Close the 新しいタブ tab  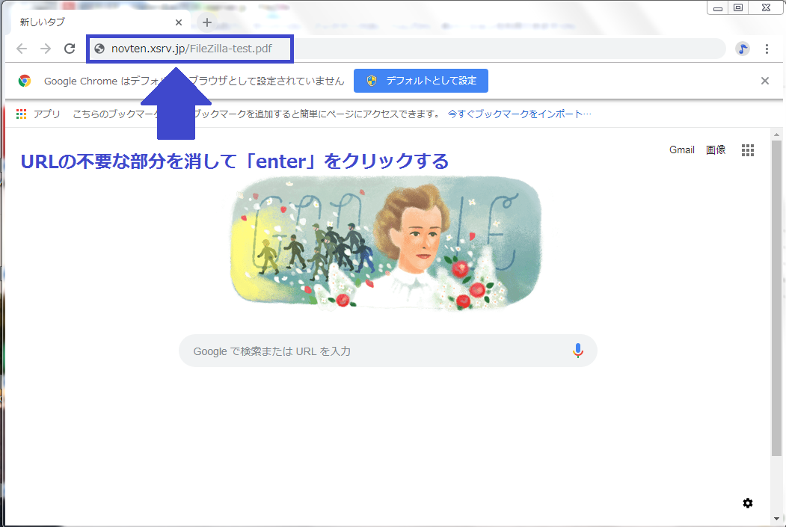click(x=179, y=22)
